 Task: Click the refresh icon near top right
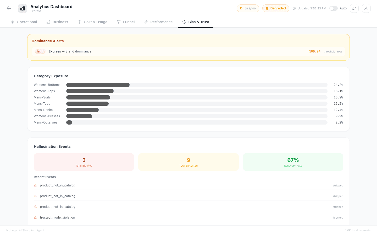354,8
